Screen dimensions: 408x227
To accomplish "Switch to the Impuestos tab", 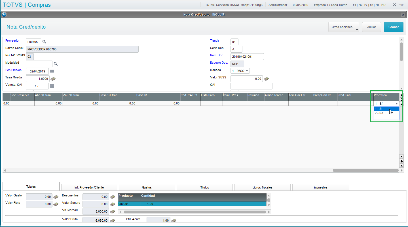I will (321, 187).
